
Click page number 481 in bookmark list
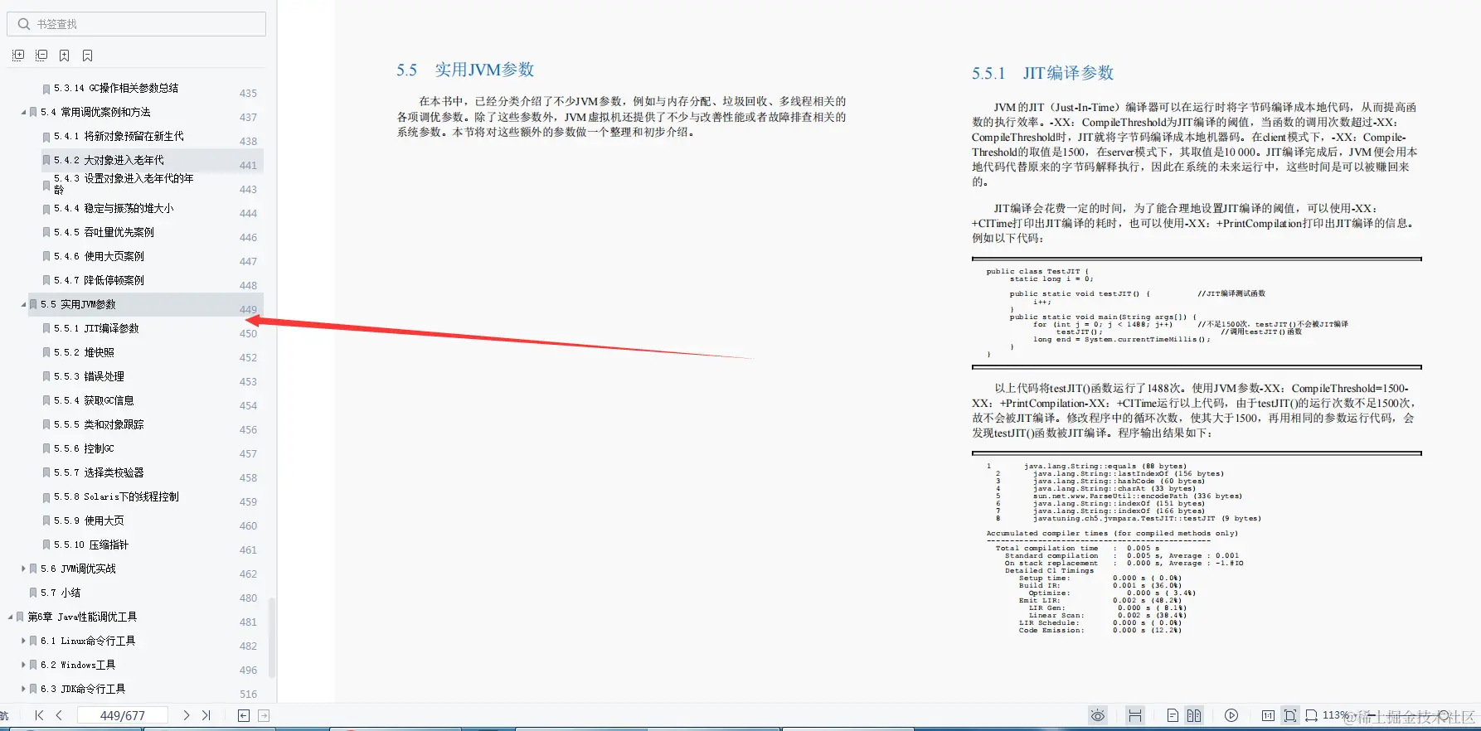(x=248, y=622)
